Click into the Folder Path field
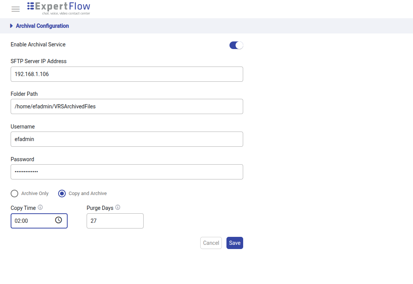The image size is (413, 284). click(127, 106)
